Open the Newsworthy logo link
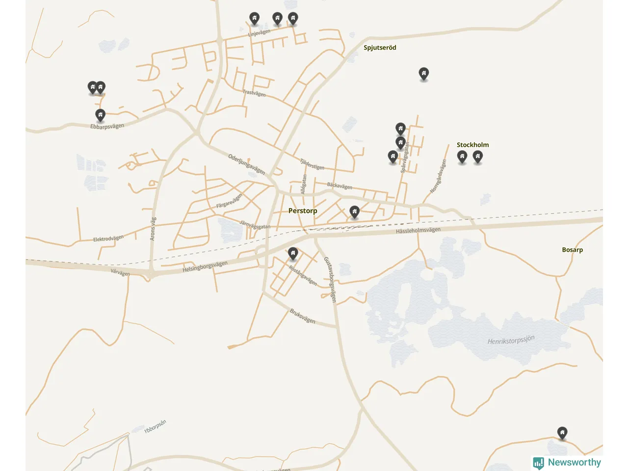The height and width of the screenshot is (471, 628). tap(567, 463)
